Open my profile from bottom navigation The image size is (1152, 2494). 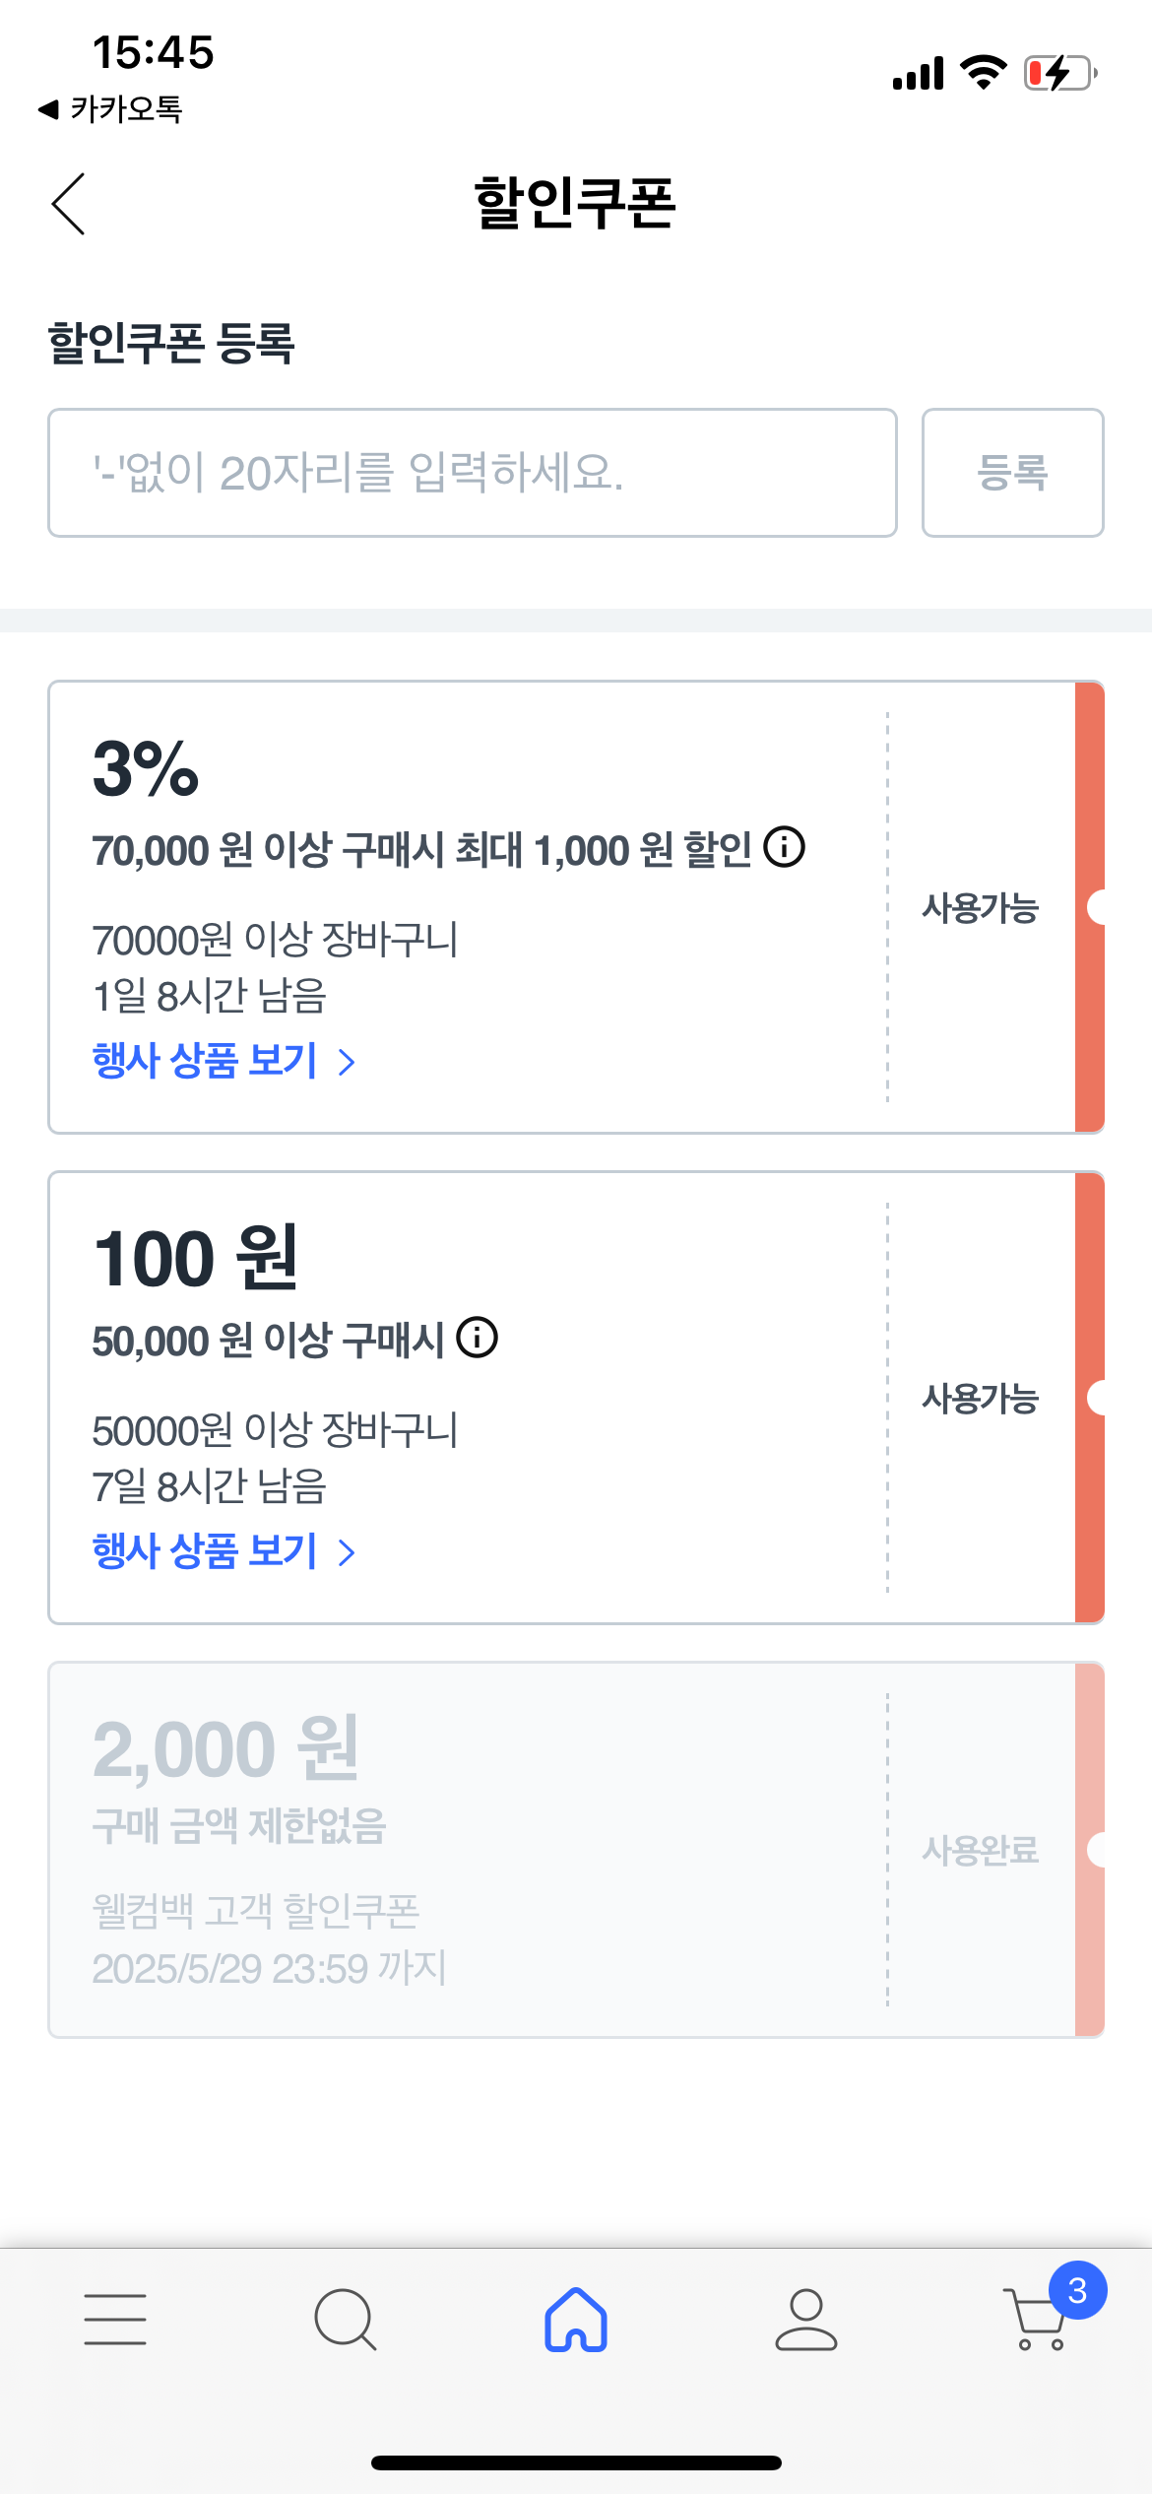point(806,2319)
